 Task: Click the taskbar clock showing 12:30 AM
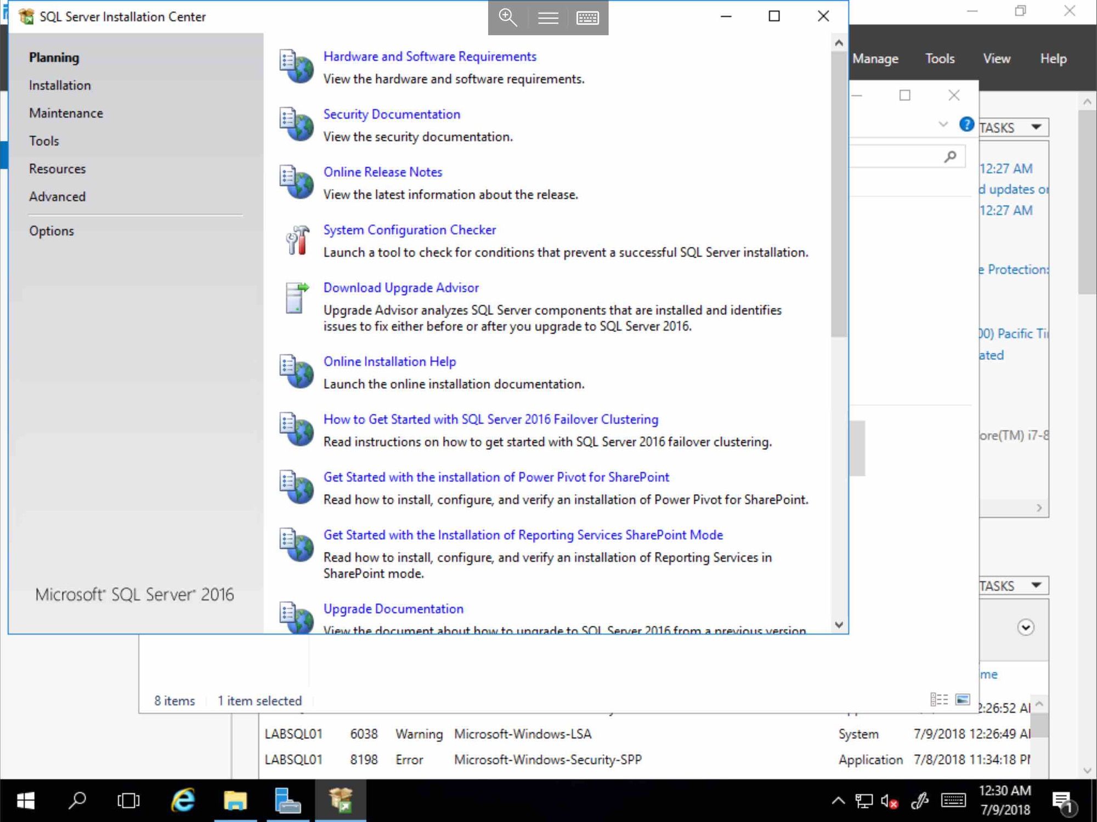click(x=1005, y=801)
